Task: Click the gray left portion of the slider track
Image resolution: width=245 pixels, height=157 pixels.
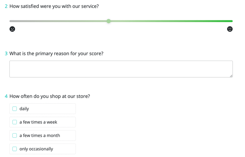Action: pos(39,21)
